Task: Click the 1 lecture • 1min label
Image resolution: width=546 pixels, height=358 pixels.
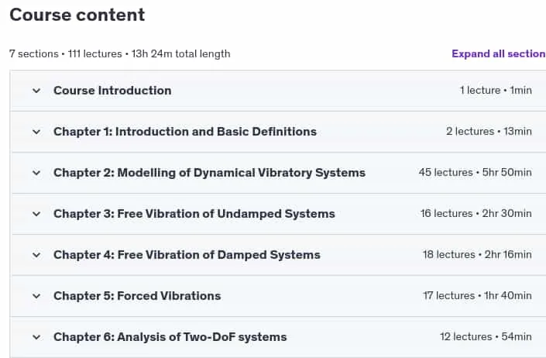Action: pyautogui.click(x=496, y=90)
